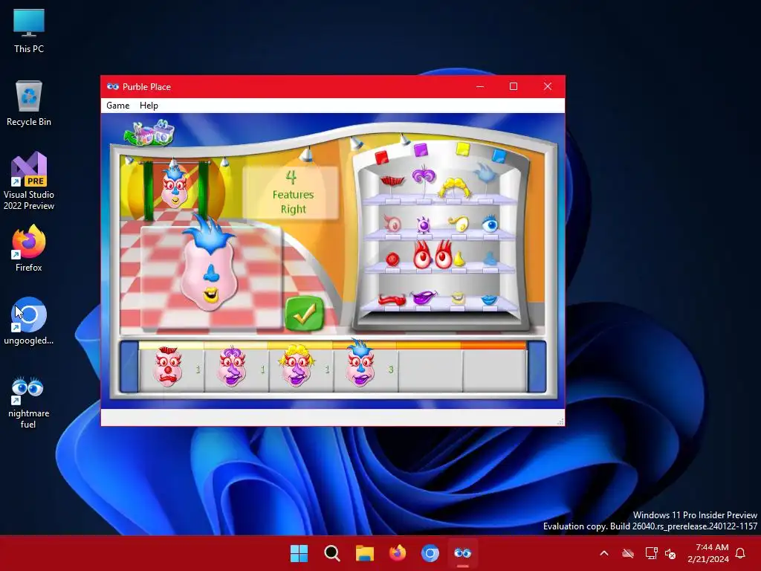Screen dimensions: 761x571
Task: Pick the pale yellow mouth on shelf
Action: [x=458, y=297]
